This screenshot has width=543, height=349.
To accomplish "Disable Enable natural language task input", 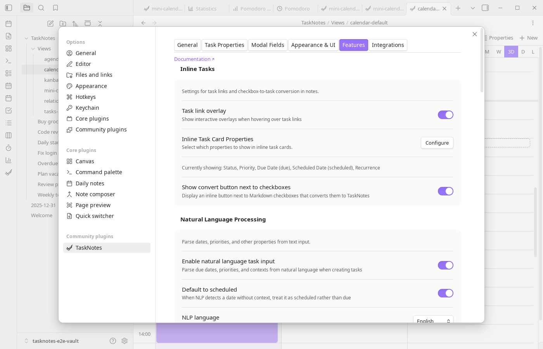I will (x=445, y=265).
